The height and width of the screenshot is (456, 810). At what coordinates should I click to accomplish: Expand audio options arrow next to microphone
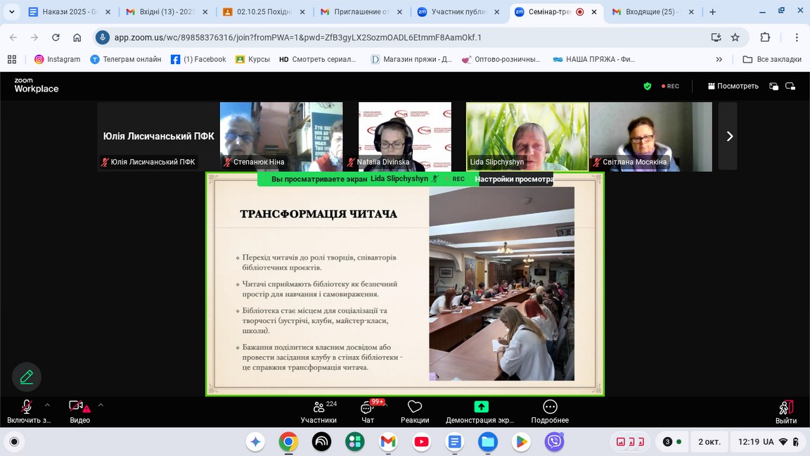tap(47, 405)
